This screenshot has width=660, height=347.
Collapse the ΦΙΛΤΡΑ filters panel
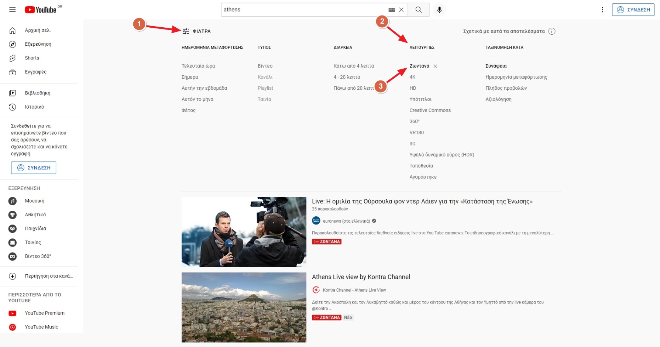tap(196, 31)
